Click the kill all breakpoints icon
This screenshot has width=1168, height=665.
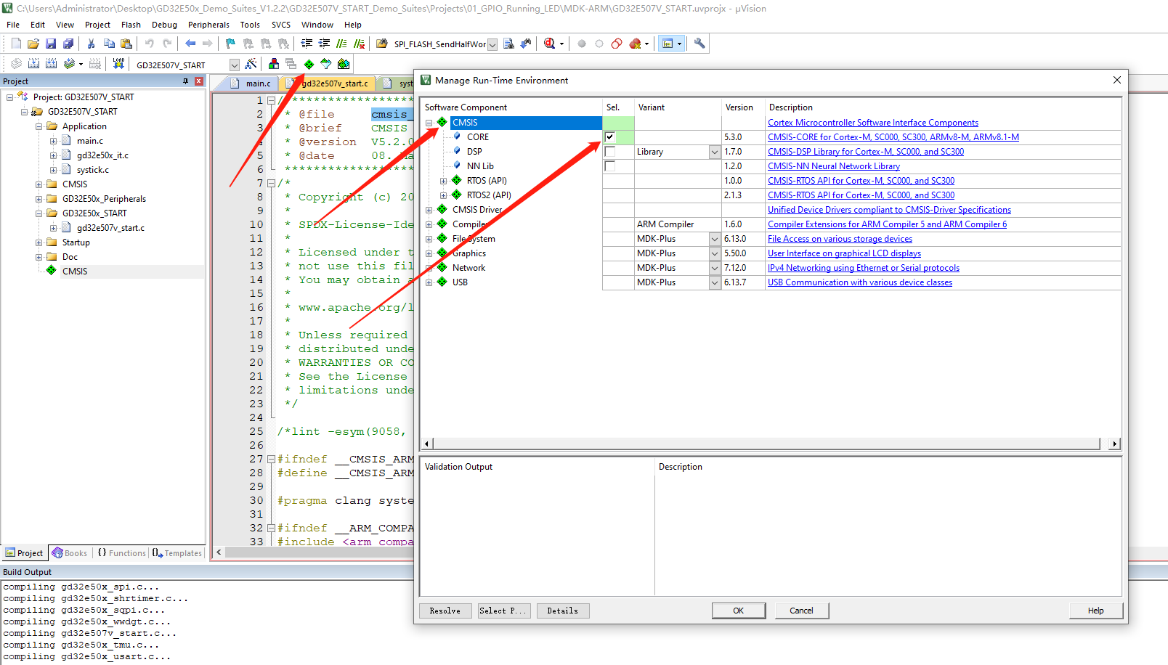636,44
